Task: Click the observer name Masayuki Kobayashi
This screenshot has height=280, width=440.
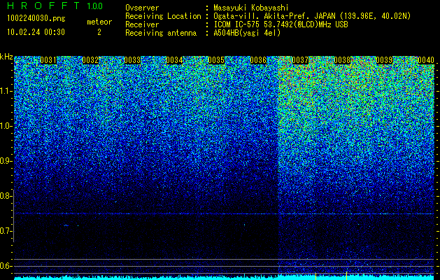Action: (251, 8)
